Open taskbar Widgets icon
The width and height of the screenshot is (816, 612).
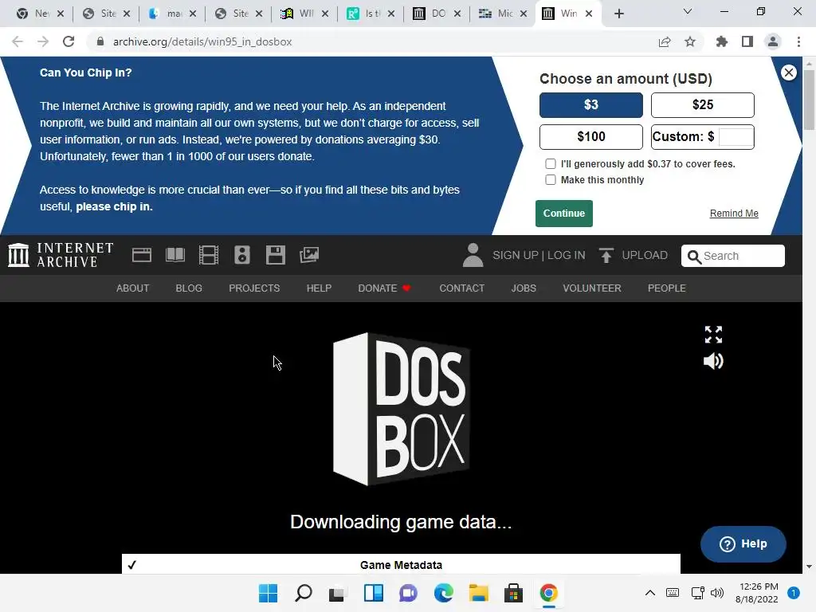tap(374, 593)
